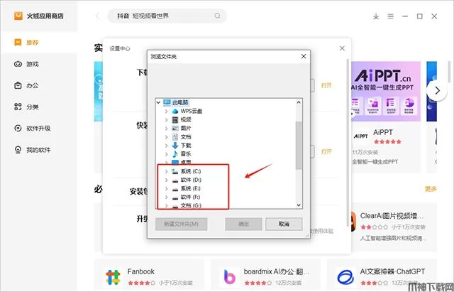Select the 系统 (C:) drive icon
The image size is (454, 292).
[x=175, y=171]
